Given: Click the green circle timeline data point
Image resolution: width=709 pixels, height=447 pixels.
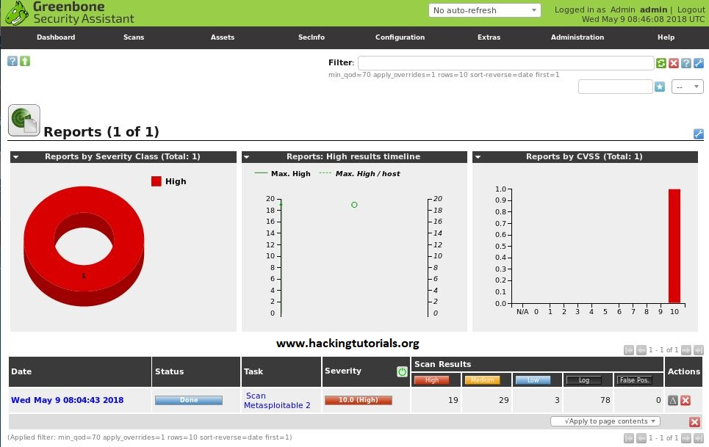Looking at the screenshot, I should click(354, 205).
